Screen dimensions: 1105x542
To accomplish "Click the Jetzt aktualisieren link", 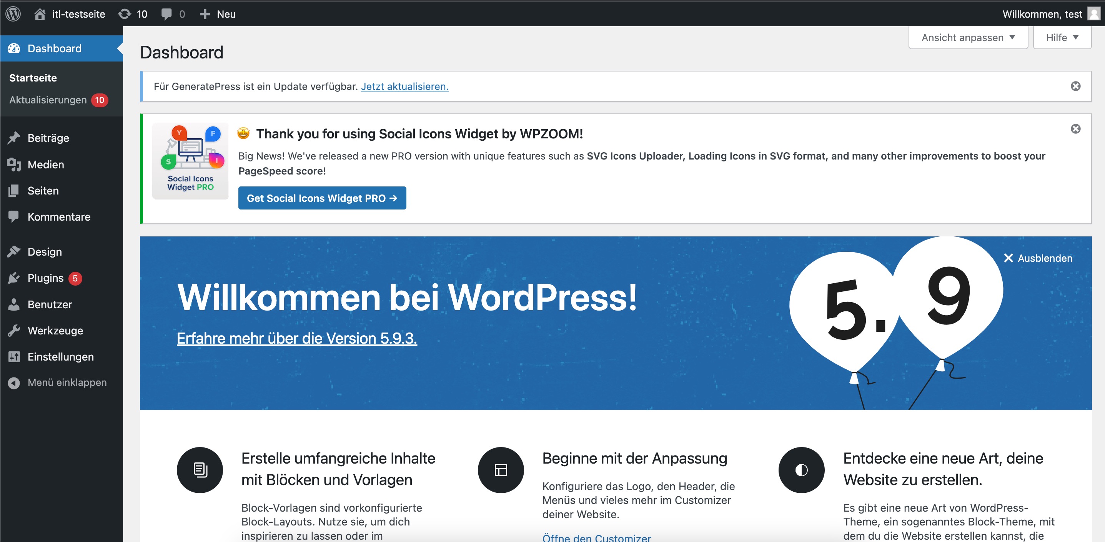I will click(x=404, y=86).
